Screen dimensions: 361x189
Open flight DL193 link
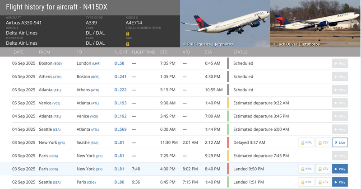[120, 103]
